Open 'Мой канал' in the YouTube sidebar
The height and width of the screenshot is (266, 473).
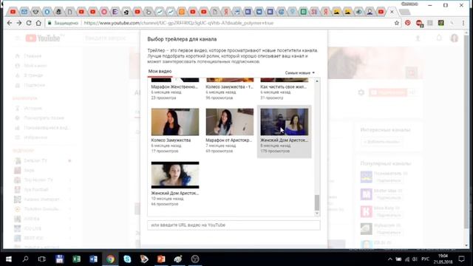[x=35, y=66]
